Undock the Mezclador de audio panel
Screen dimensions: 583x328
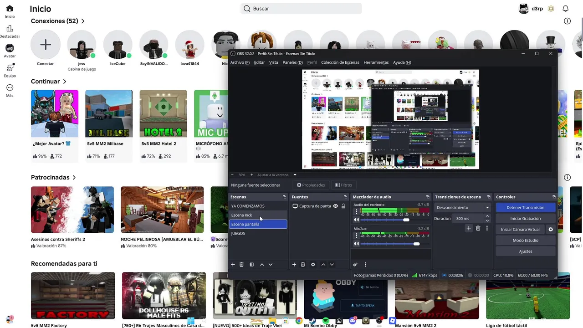coord(428,197)
